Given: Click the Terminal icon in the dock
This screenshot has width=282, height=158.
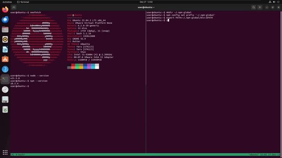Looking at the screenshot, I should click(5, 79).
